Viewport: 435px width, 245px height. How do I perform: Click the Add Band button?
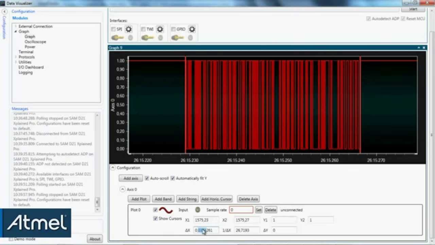(163, 199)
